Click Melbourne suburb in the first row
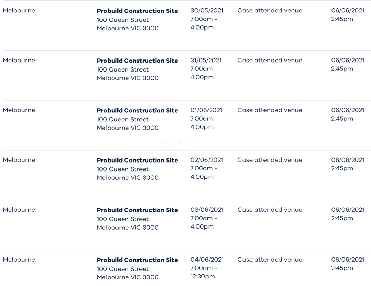Viewport: 371px width, 286px height. pos(19,11)
